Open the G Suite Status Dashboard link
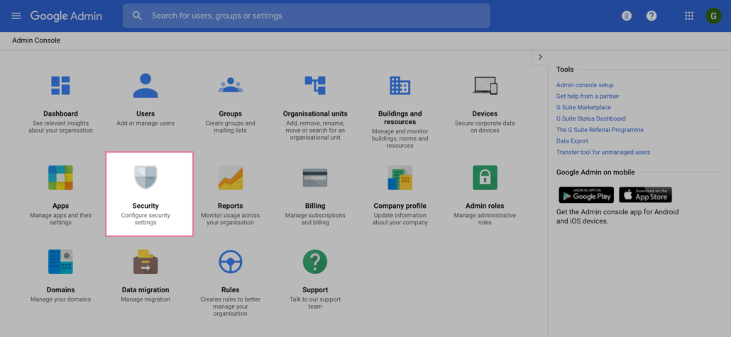731x337 pixels. click(x=590, y=118)
